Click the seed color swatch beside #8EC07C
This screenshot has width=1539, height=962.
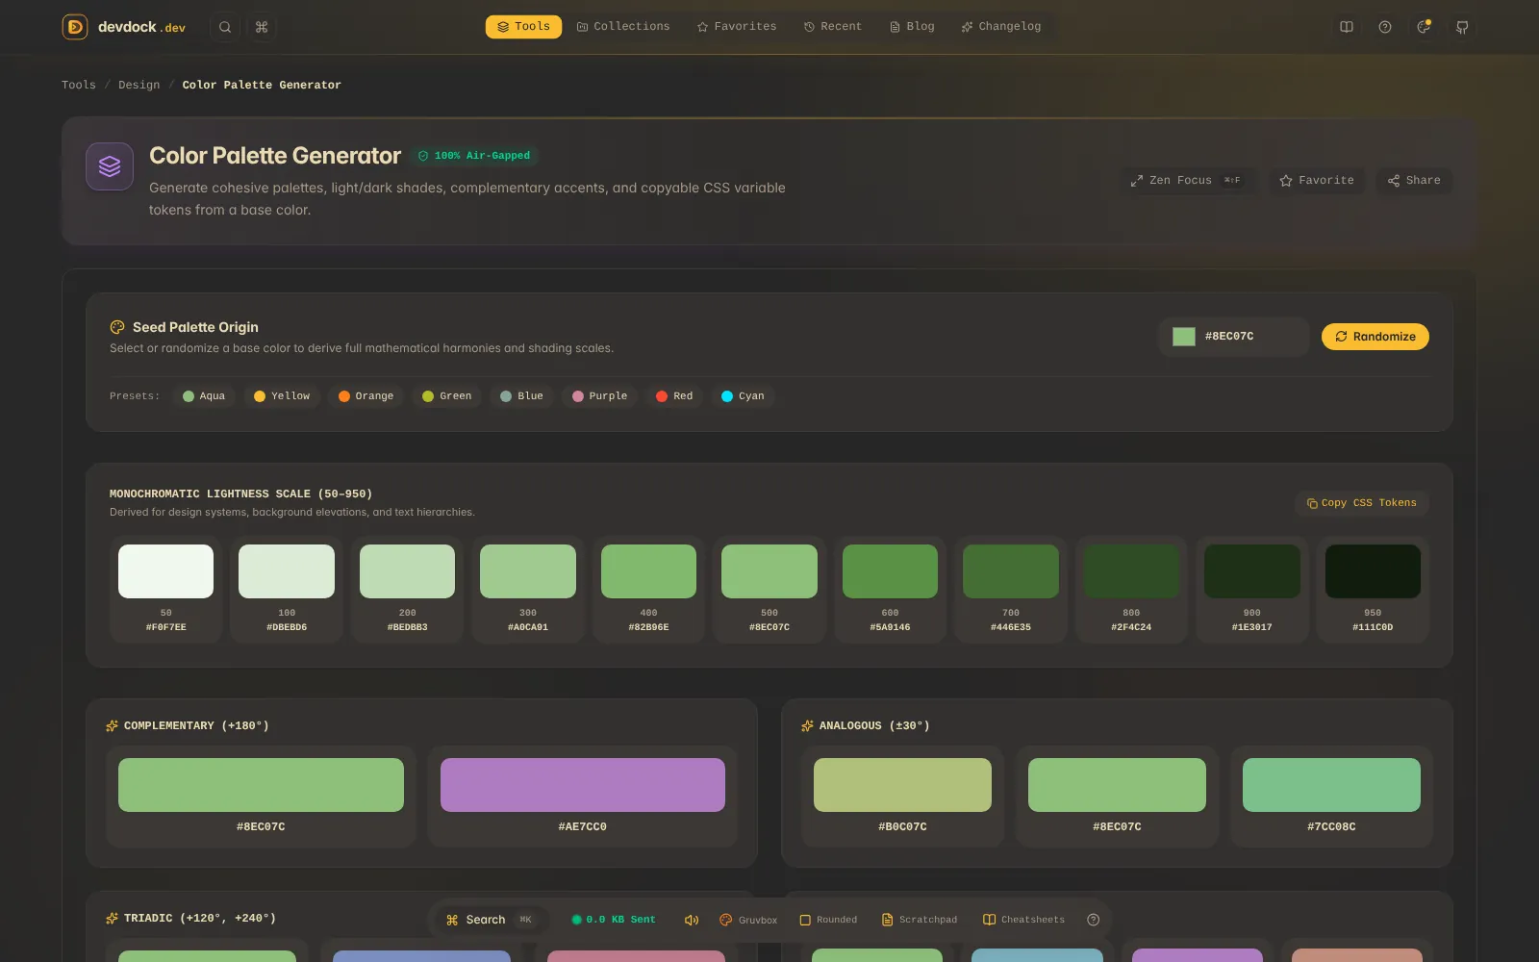tap(1184, 337)
